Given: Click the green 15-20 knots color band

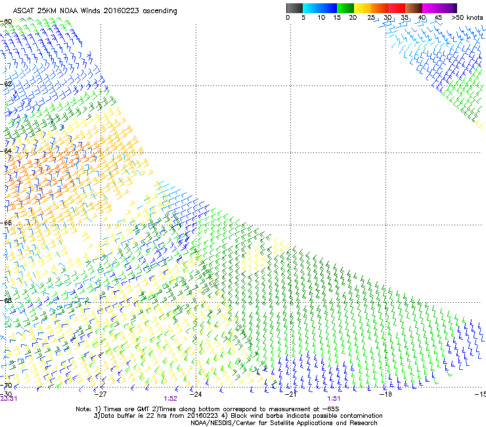Looking at the screenshot, I should [345, 8].
